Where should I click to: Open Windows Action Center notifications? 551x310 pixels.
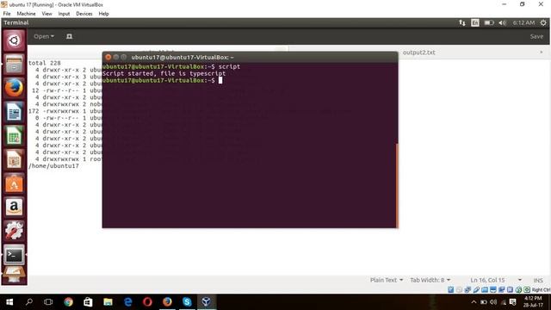(x=513, y=302)
